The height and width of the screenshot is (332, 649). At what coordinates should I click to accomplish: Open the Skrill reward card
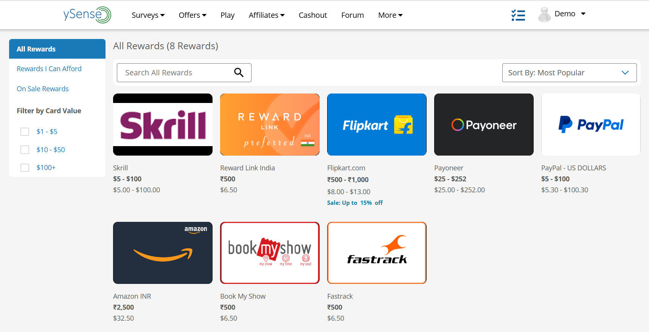click(163, 125)
